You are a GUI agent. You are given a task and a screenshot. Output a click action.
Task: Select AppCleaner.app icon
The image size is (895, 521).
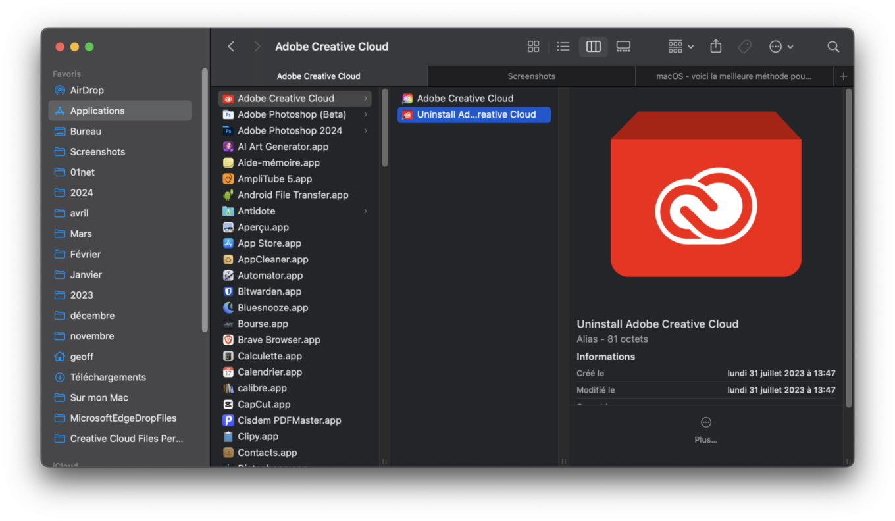(228, 259)
